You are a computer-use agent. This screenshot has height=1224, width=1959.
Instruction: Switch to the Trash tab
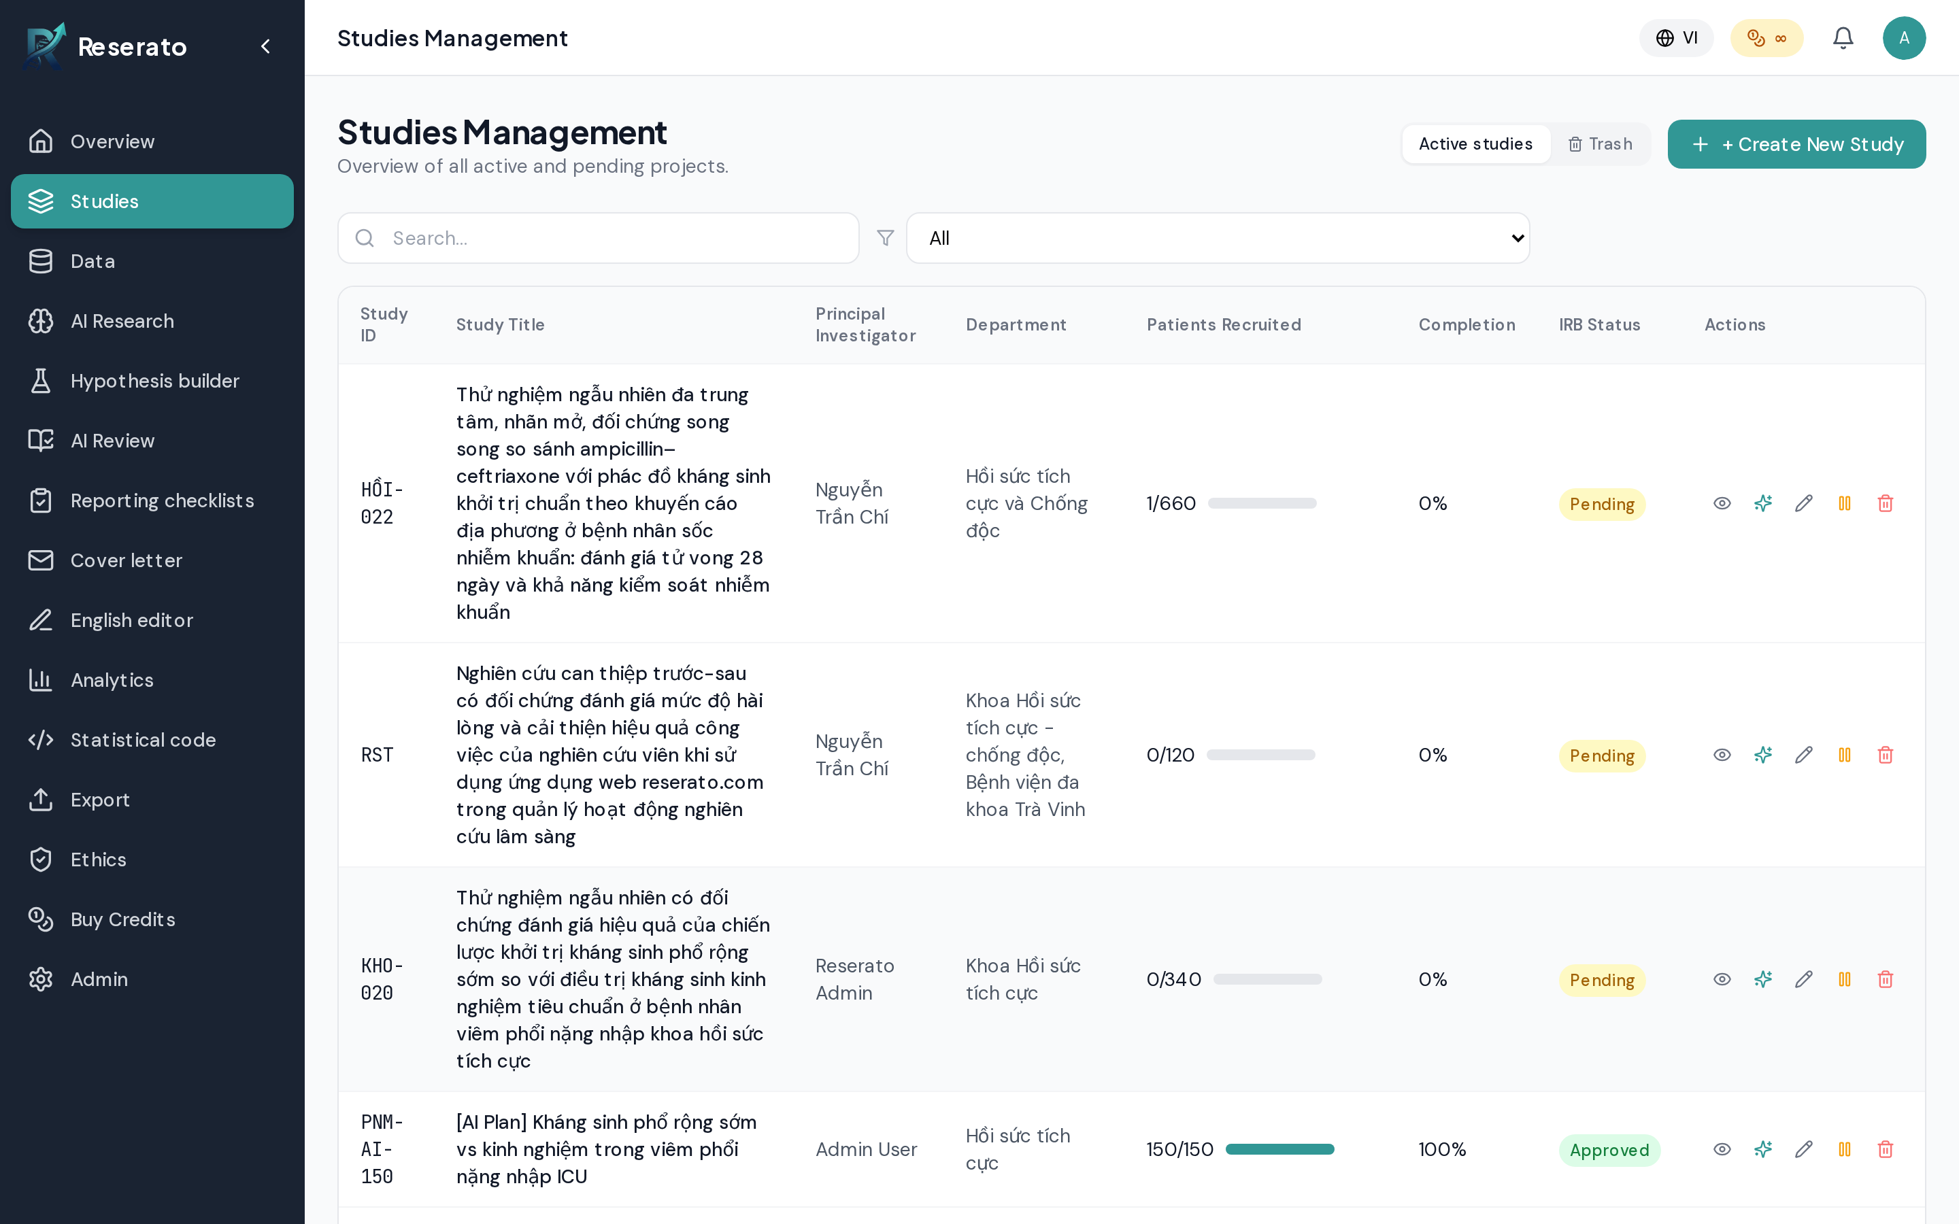click(x=1601, y=144)
